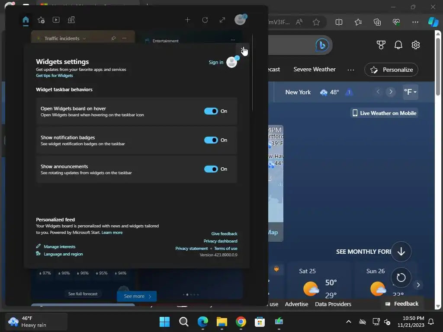Open Traffic incidents widget more options
The image size is (443, 332).
pyautogui.click(x=124, y=38)
